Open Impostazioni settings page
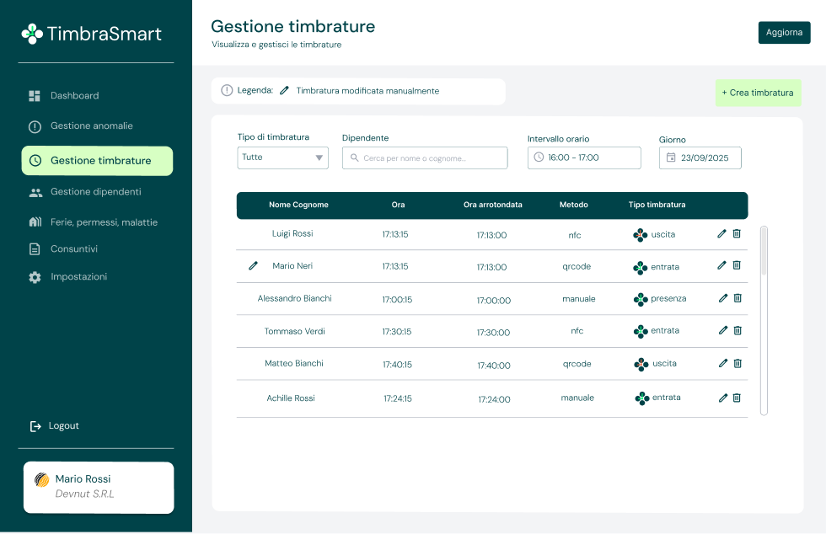 [78, 277]
